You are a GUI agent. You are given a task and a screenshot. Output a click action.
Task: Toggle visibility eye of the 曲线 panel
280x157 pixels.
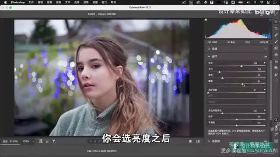(266, 49)
